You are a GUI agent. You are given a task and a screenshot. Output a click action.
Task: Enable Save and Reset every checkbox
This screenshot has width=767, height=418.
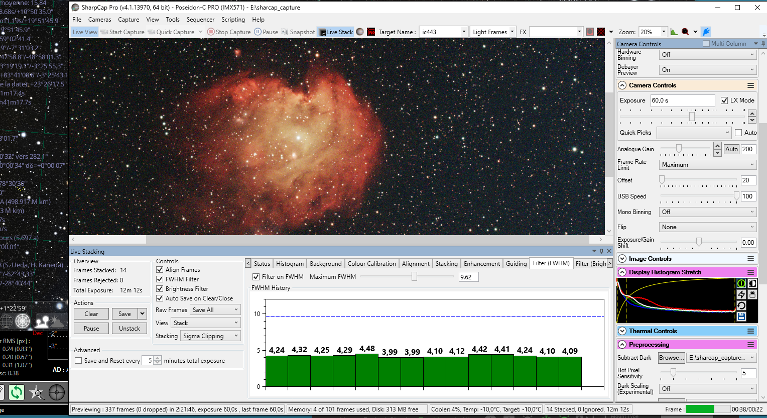click(x=78, y=361)
